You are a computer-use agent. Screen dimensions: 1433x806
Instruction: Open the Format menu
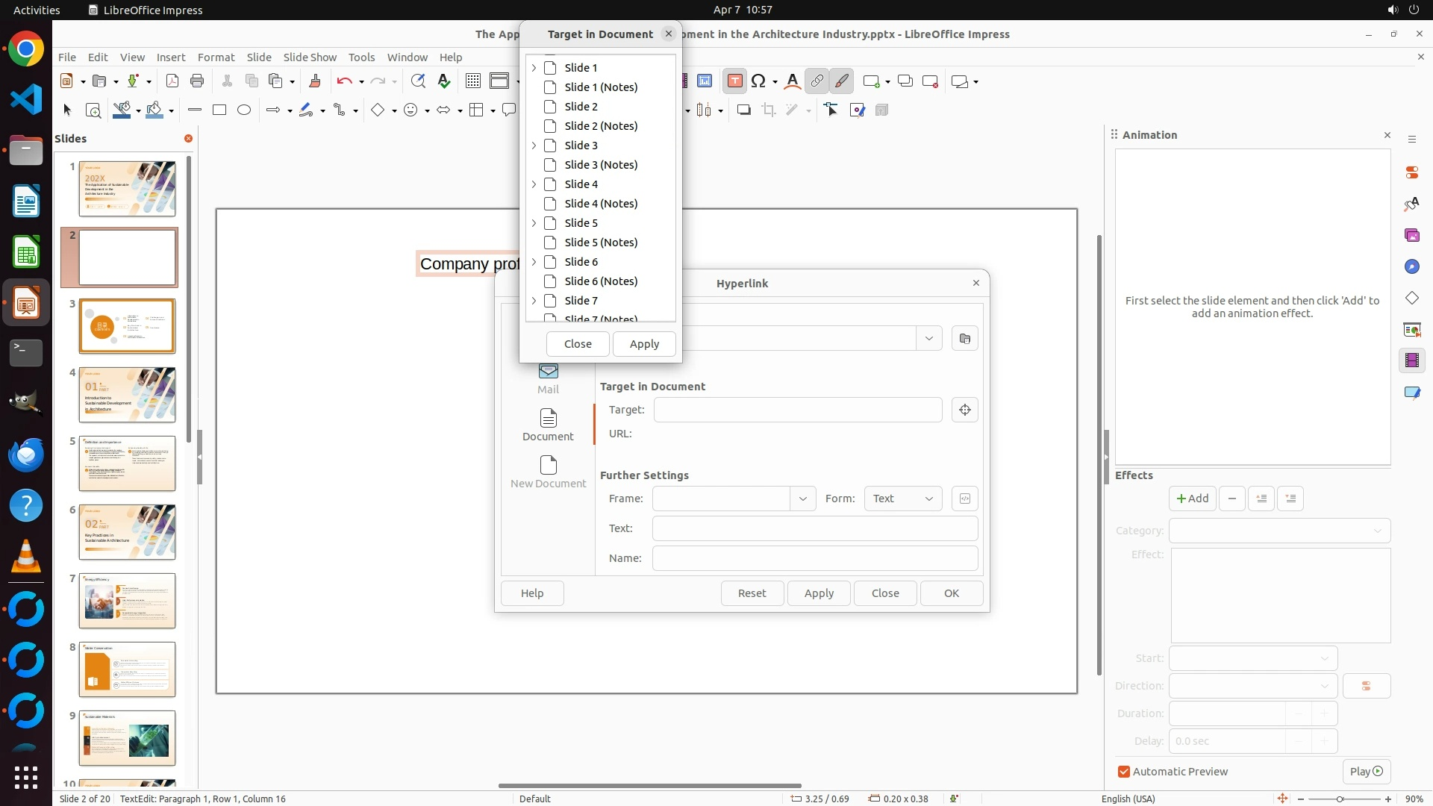216,57
